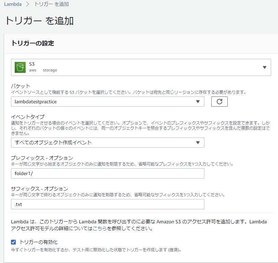278x263 pixels.
Task: Click the Lambda breadcrumb link
Action: (x=13, y=4)
